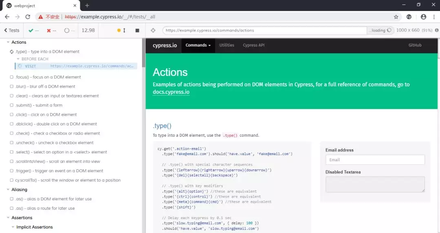The height and width of the screenshot is (233, 440).
Task: Select the VISIT command log entry
Action: pos(76,67)
